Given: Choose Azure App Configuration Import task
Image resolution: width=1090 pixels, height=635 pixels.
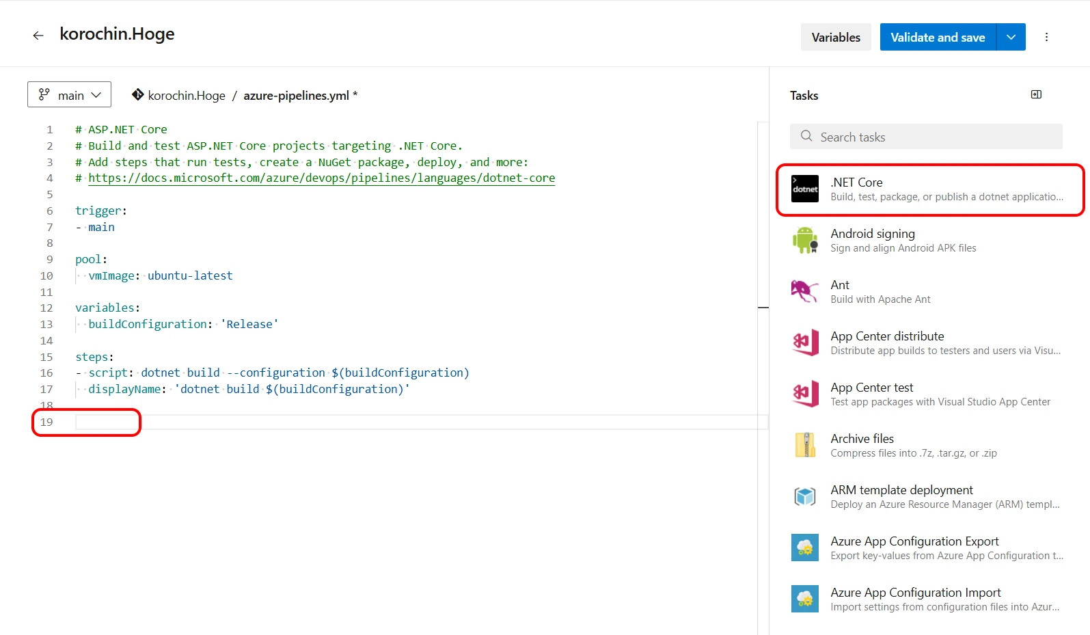Looking at the screenshot, I should [x=940, y=599].
